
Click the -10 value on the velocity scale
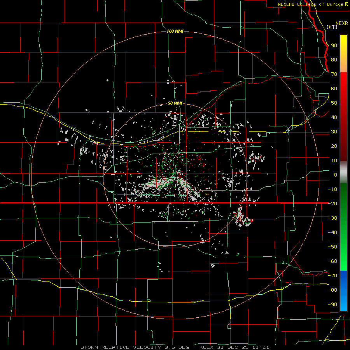coord(332,189)
